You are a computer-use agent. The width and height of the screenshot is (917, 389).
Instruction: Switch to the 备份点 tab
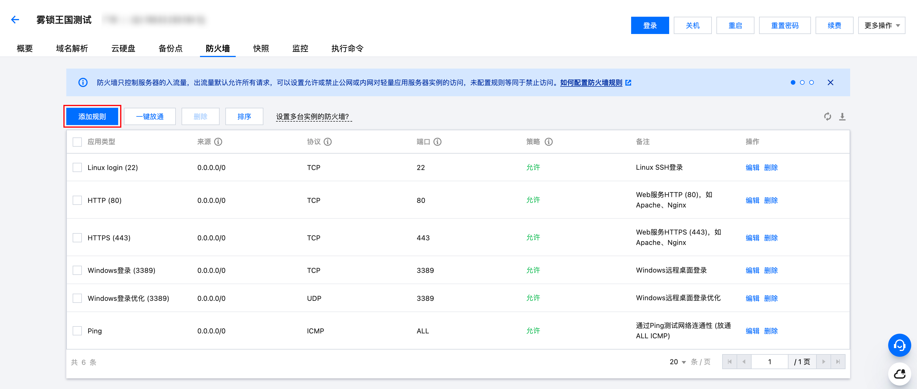[x=171, y=48]
